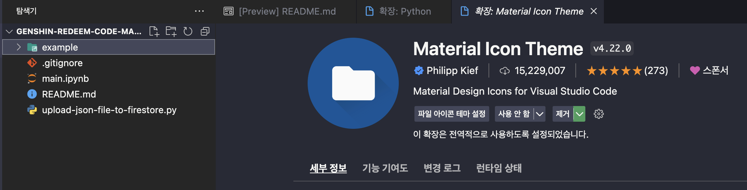Open dropdown arrow beside 사용 안 함
The image size is (747, 190).
click(540, 114)
